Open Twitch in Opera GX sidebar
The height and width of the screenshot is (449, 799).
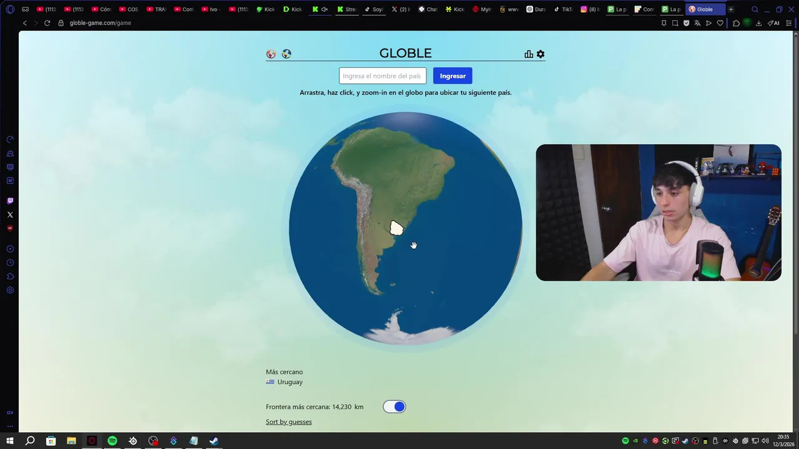[x=10, y=201]
